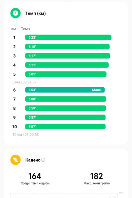Image resolution: width=132 pixels, height=198 pixels.
Task: Select the kilometer 10 pace bar
Action: coord(65,127)
